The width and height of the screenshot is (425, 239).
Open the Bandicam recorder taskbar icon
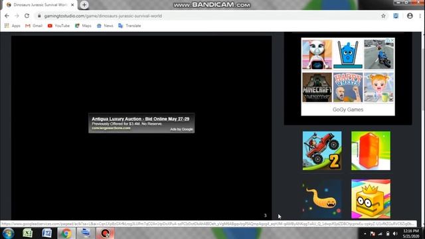point(105,233)
